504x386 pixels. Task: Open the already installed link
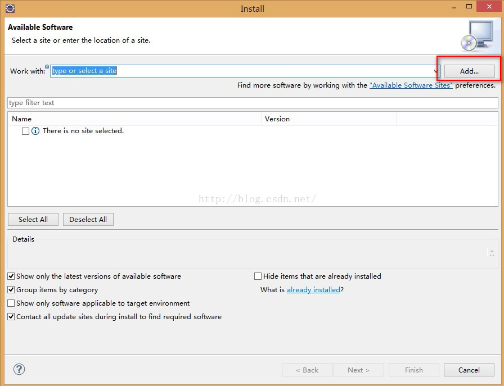[313, 290]
